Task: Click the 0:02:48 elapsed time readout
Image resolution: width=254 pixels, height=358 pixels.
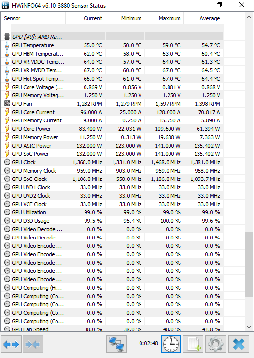Action: [148, 343]
